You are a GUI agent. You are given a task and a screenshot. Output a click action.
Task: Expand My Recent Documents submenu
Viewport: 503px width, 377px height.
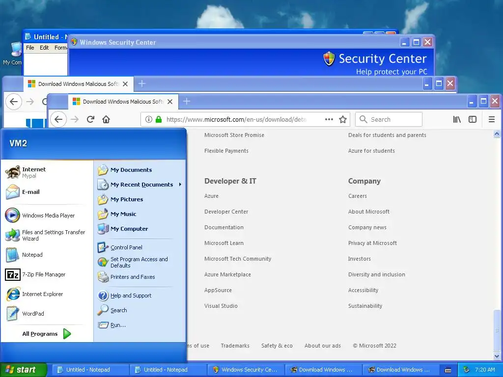(140, 185)
